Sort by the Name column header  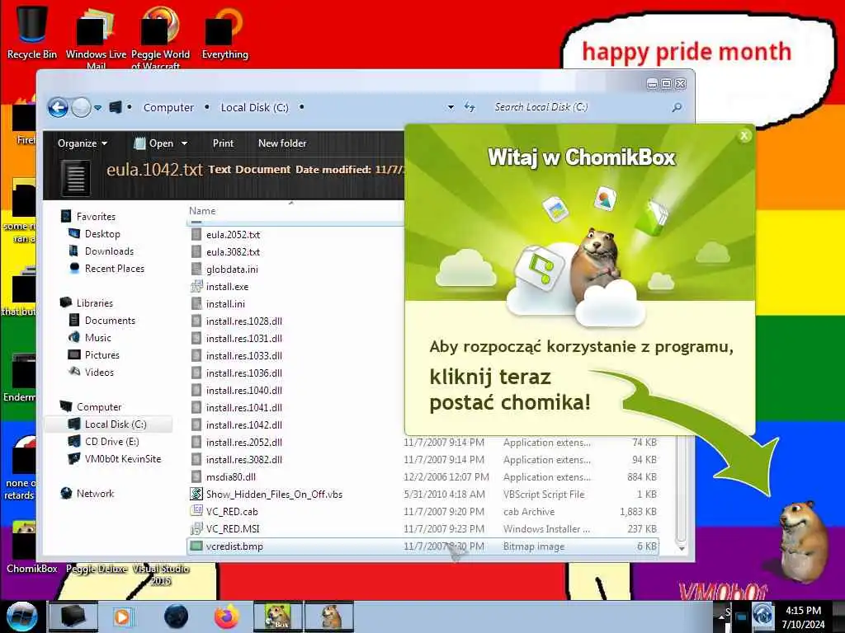coord(202,211)
